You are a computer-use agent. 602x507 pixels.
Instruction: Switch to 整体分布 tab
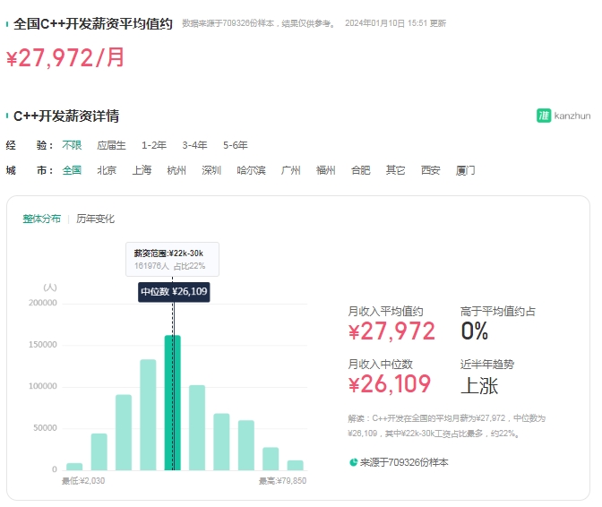(41, 219)
